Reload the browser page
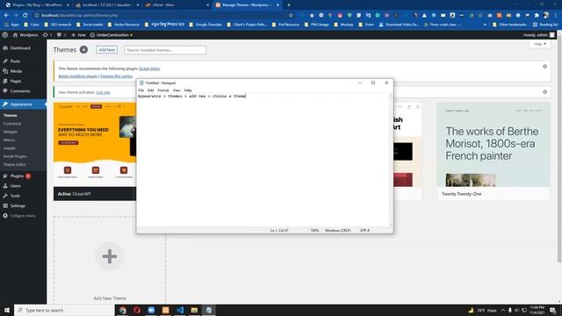 (x=25, y=16)
